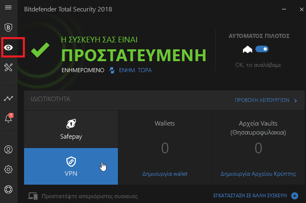This screenshot has height=203, width=306.
Task: Click the devices icon at bottom left
Action: (33, 196)
